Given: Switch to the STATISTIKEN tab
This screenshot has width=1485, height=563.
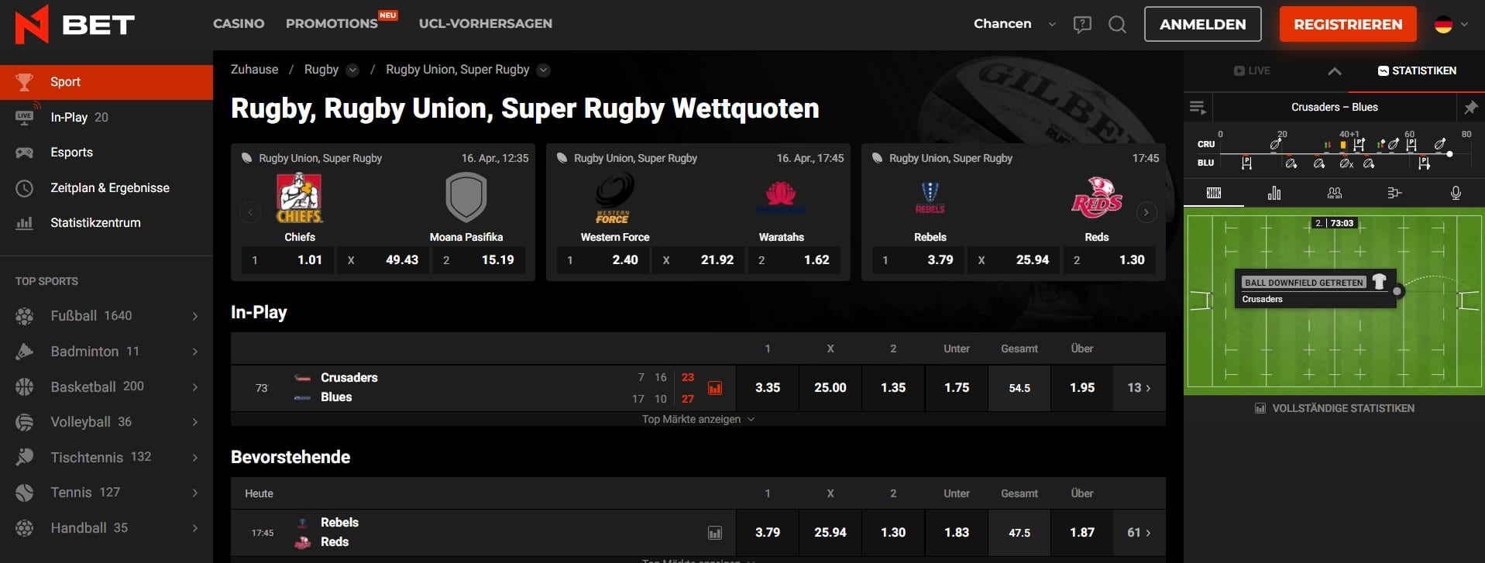Looking at the screenshot, I should (x=1417, y=70).
